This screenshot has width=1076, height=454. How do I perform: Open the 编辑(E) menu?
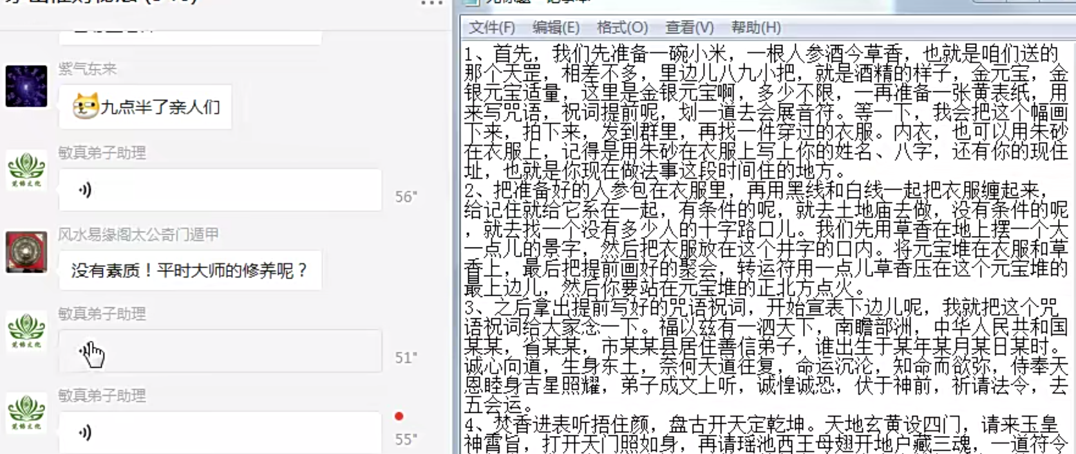(556, 28)
